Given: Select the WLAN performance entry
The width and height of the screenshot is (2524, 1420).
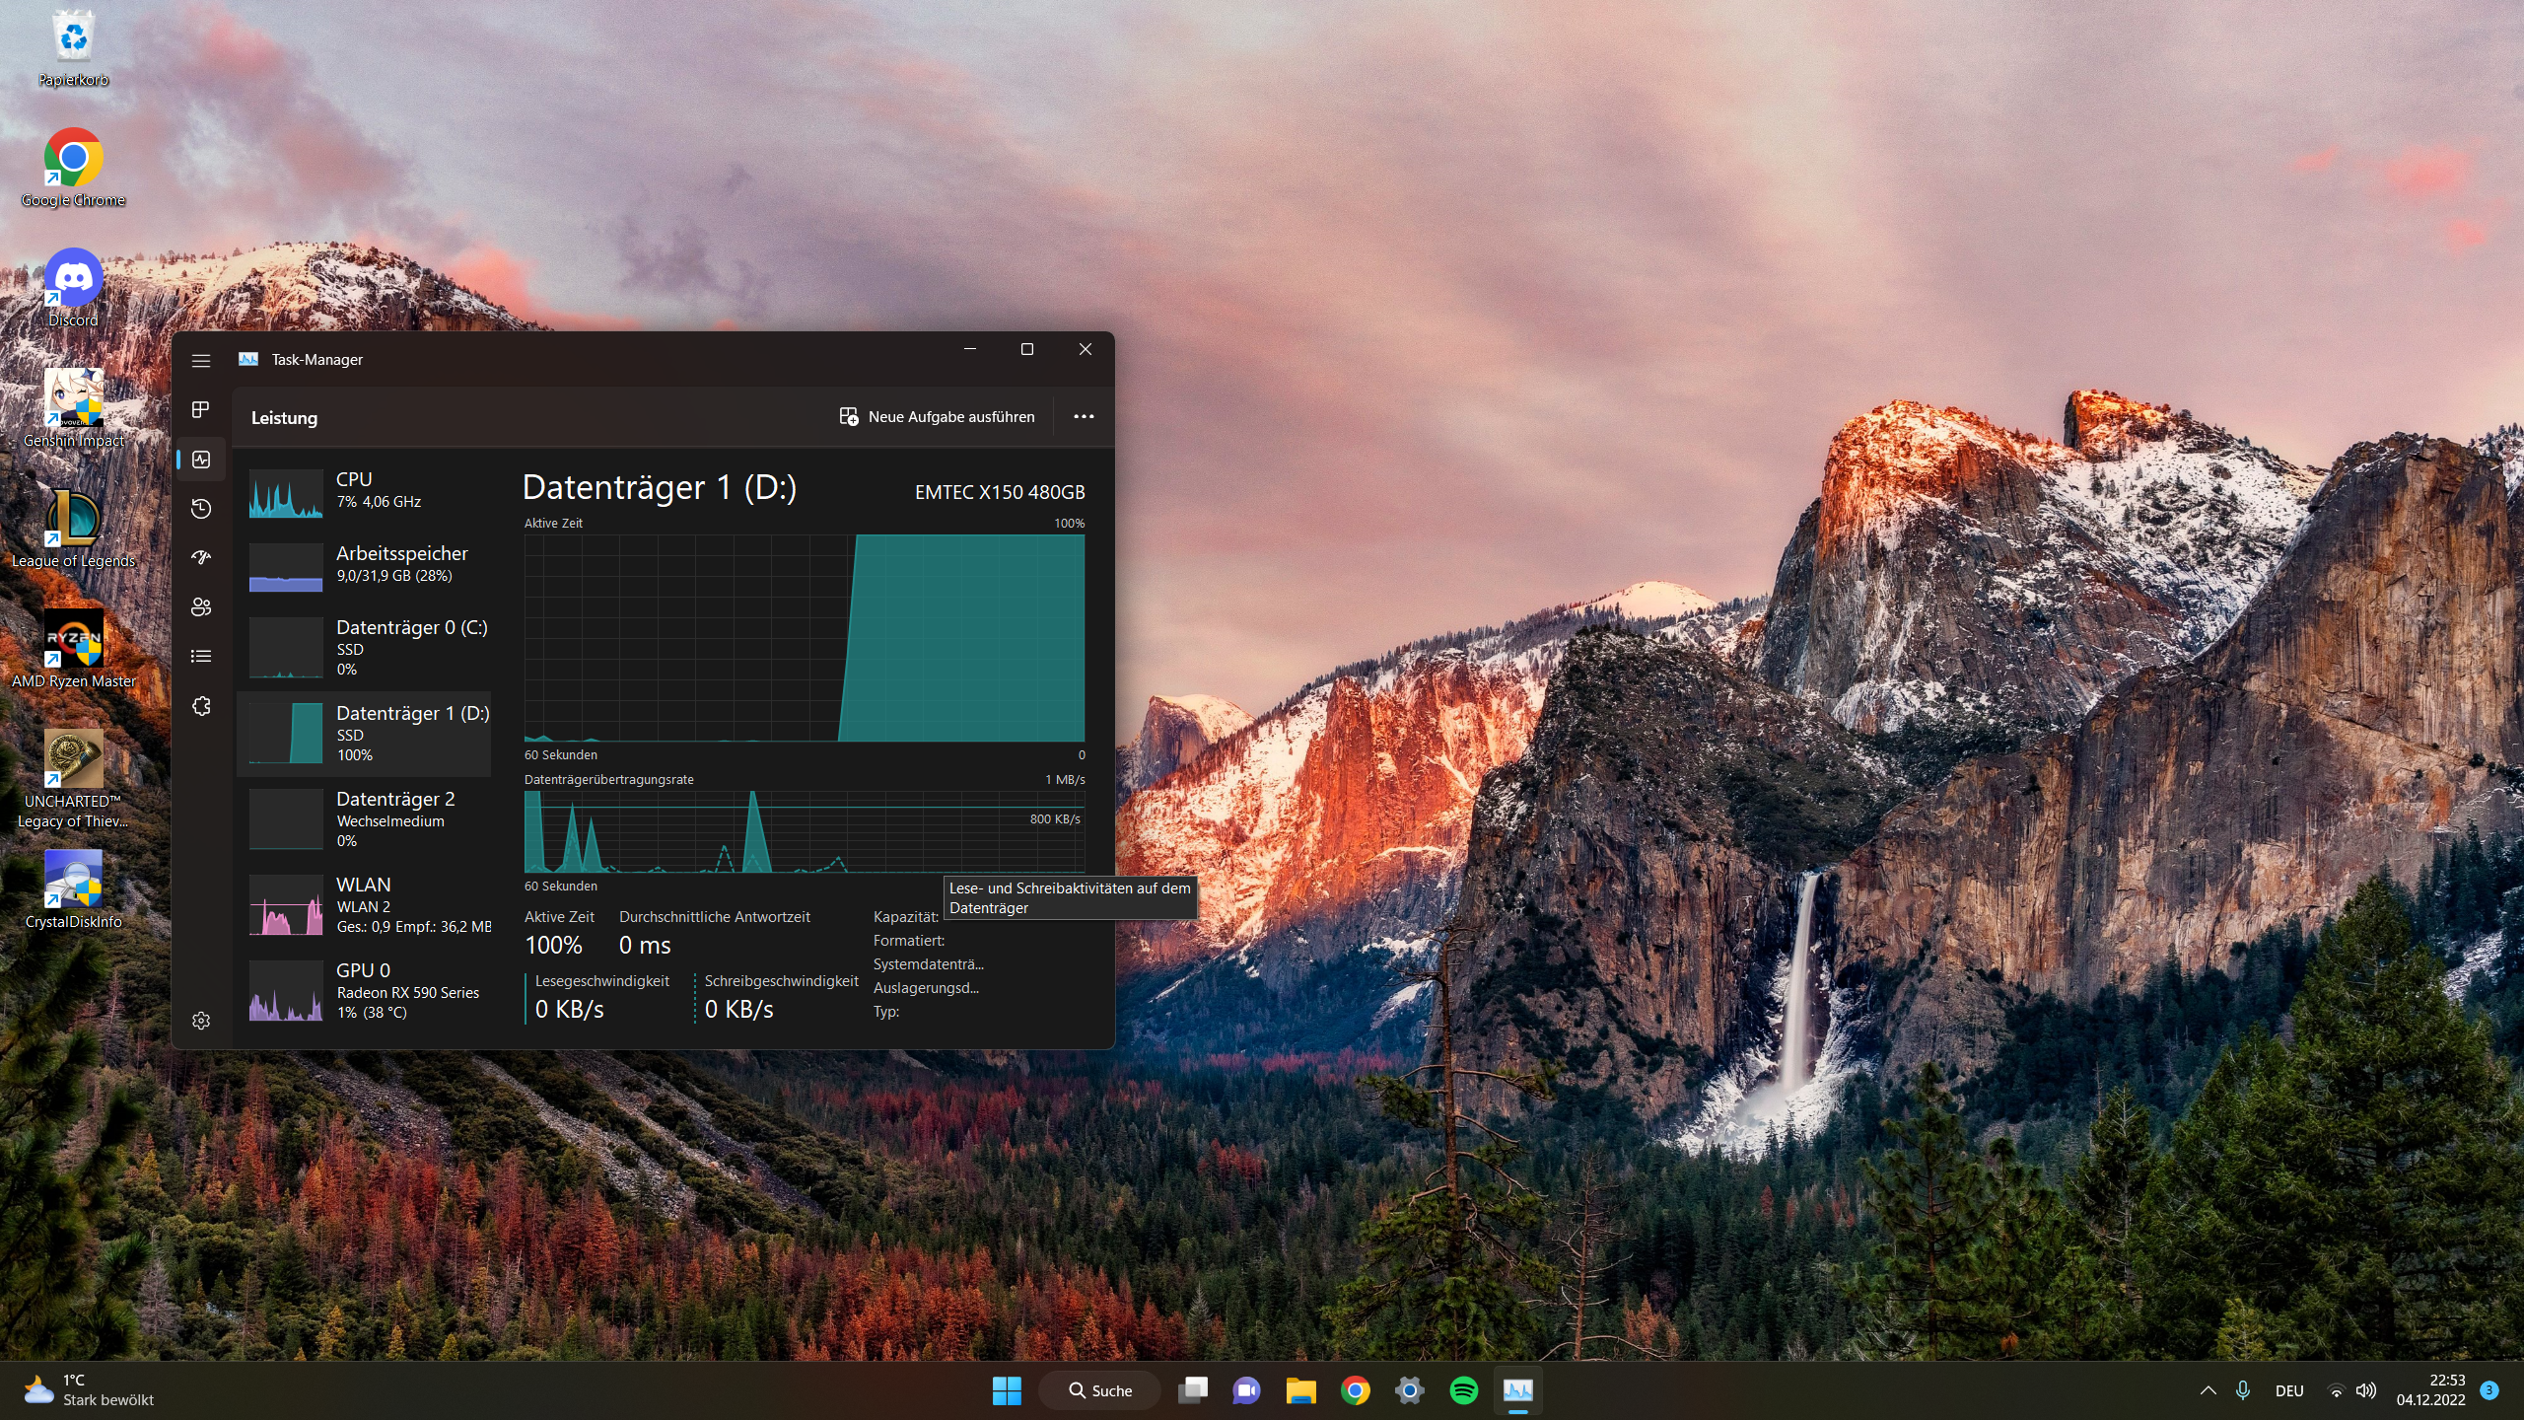Looking at the screenshot, I should [x=365, y=904].
